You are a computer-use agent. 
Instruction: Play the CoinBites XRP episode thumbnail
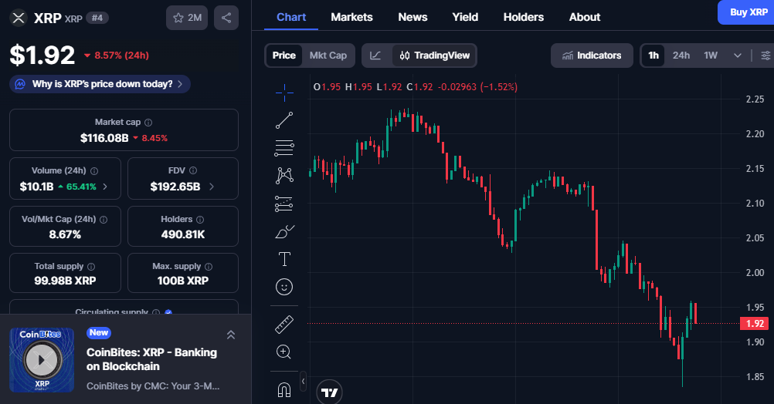point(42,359)
